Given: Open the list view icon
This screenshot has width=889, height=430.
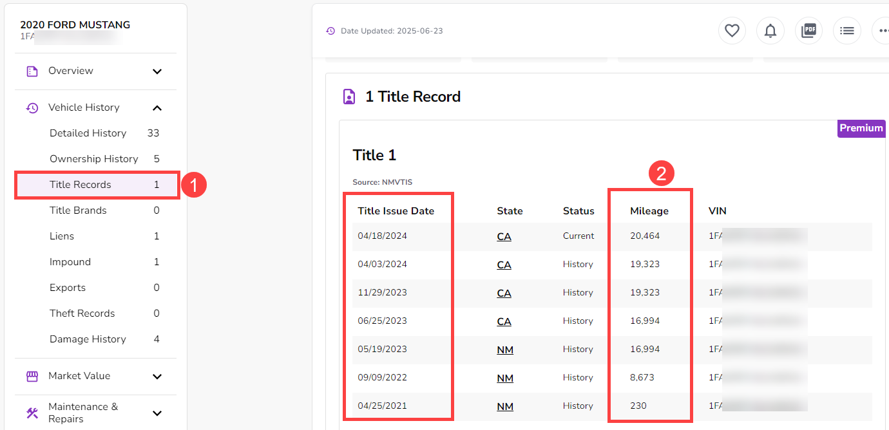Looking at the screenshot, I should (847, 30).
